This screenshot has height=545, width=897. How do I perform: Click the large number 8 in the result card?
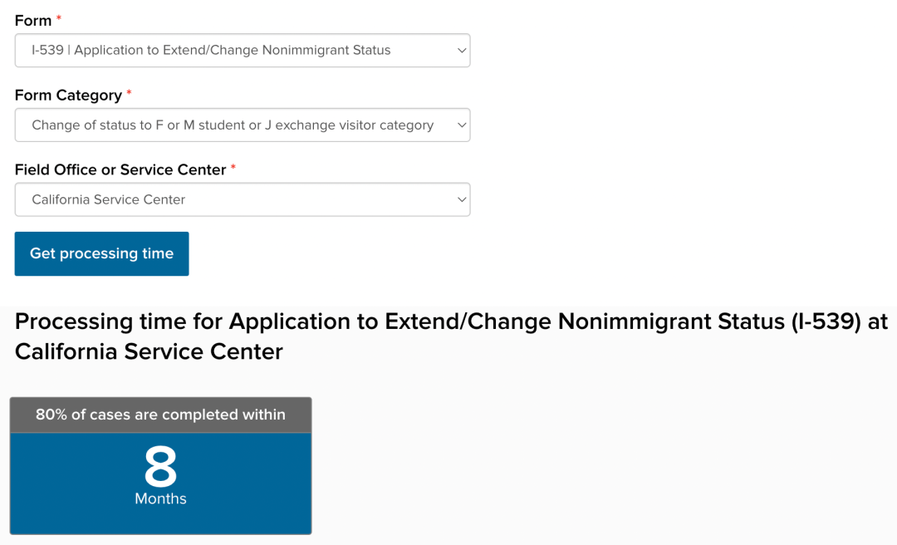pyautogui.click(x=160, y=467)
